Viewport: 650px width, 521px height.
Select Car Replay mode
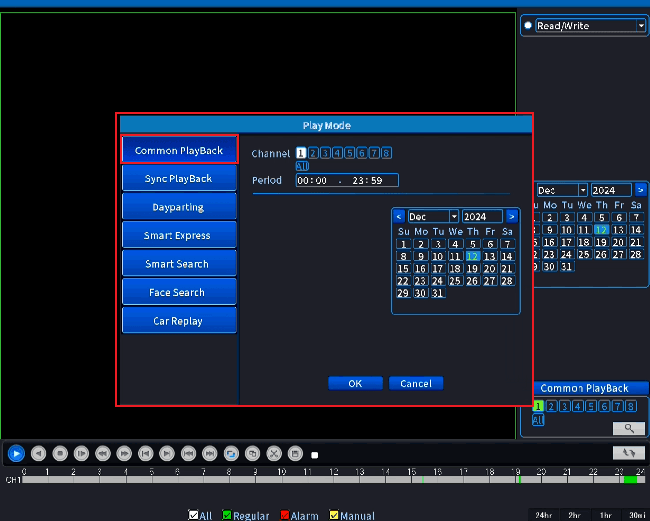tap(179, 321)
